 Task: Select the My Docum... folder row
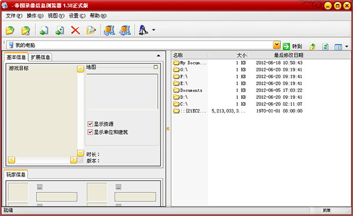pyautogui.click(x=189, y=63)
